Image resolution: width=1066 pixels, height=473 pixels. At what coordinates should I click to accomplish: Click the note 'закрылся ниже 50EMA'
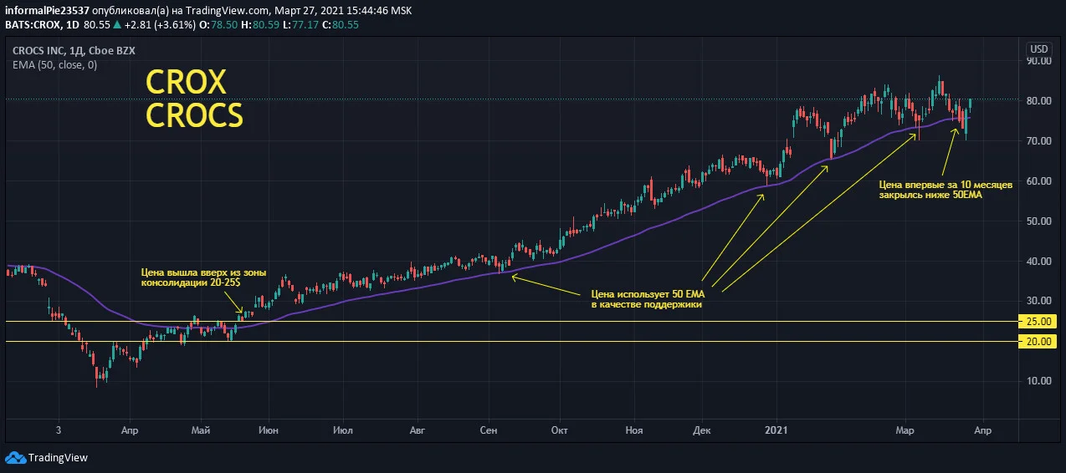coord(930,195)
